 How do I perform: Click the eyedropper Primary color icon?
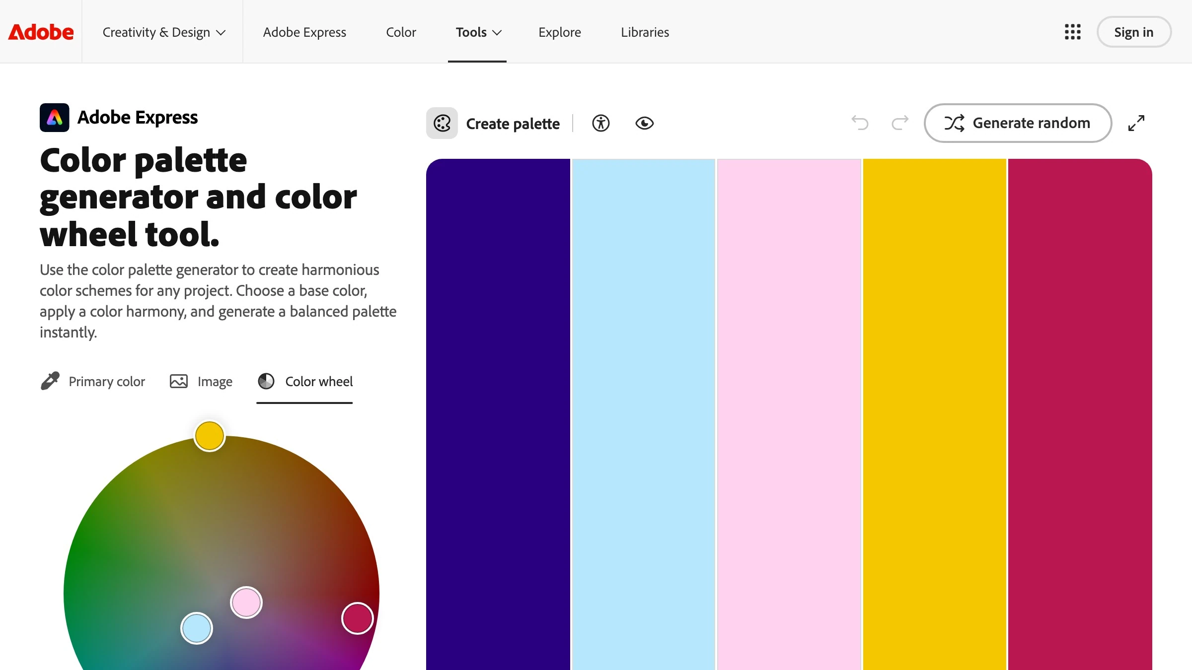pos(50,381)
